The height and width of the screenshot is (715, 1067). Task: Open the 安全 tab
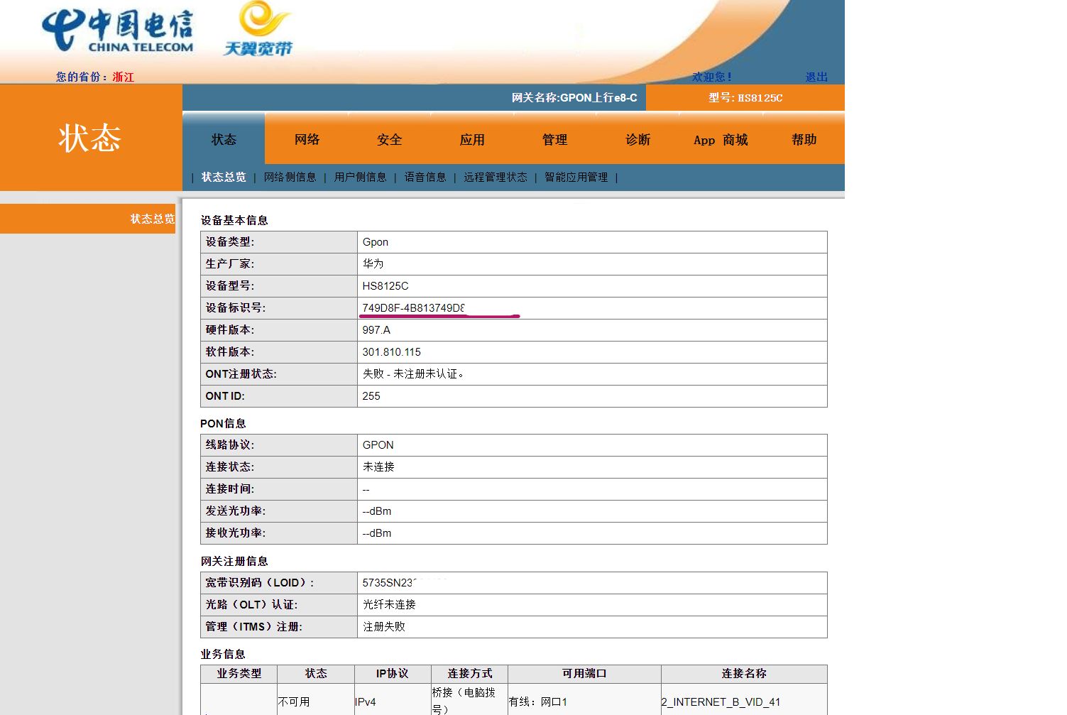pyautogui.click(x=389, y=140)
